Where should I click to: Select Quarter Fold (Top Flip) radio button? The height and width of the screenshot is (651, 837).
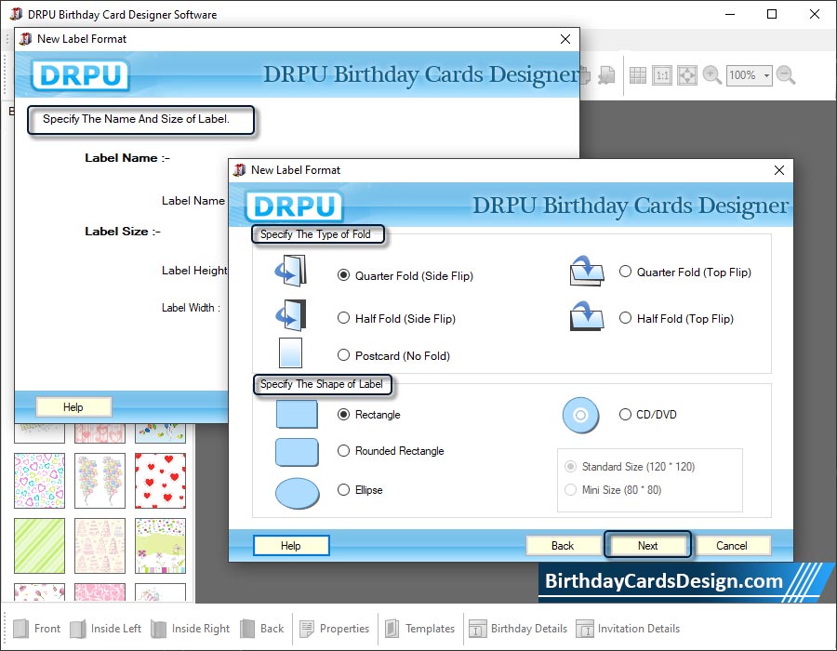click(625, 272)
